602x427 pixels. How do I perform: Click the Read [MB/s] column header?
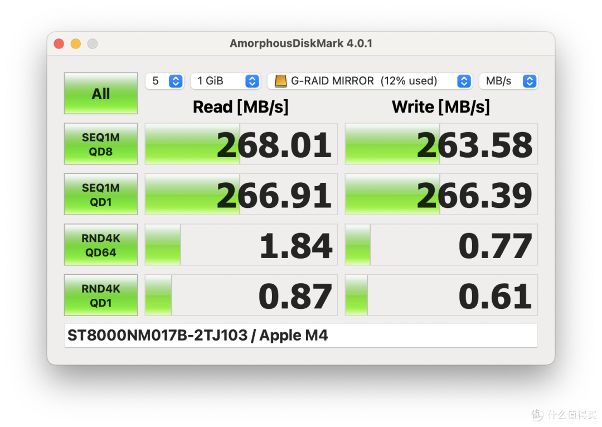point(240,106)
